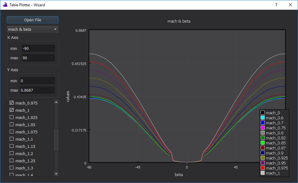Click the mach_0.82 dark green legend swatch
Screen dimensions: 298x183
262,138
